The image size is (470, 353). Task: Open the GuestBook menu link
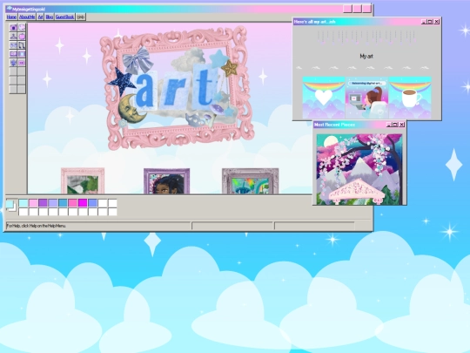click(x=64, y=17)
